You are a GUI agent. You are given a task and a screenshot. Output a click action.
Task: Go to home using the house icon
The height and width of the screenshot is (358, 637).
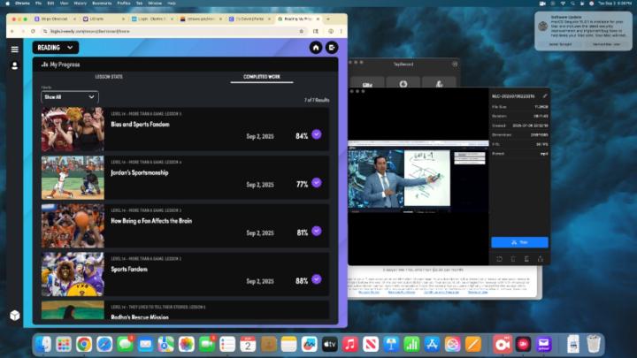point(316,48)
